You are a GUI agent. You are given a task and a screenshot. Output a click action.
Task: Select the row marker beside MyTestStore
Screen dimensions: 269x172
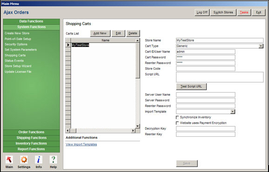[x=68, y=45]
